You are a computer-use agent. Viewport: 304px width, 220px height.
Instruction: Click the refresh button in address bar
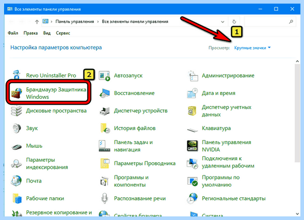coord(234,22)
